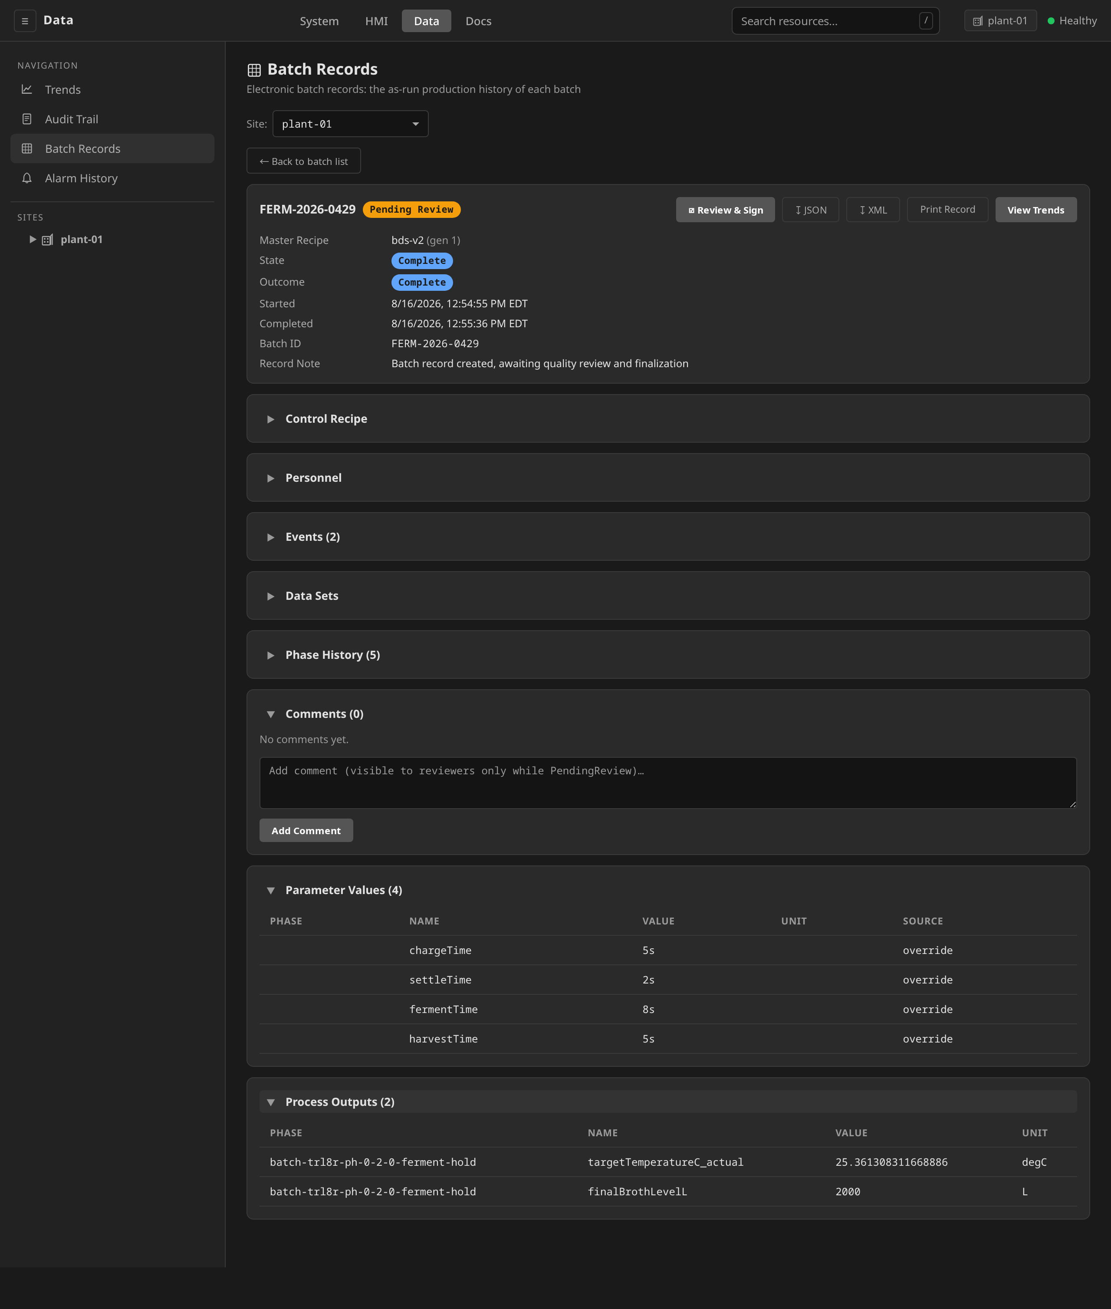Screen dimensions: 1111x1309
Task: Click the plant-01 site selector in header
Action: (1000, 21)
